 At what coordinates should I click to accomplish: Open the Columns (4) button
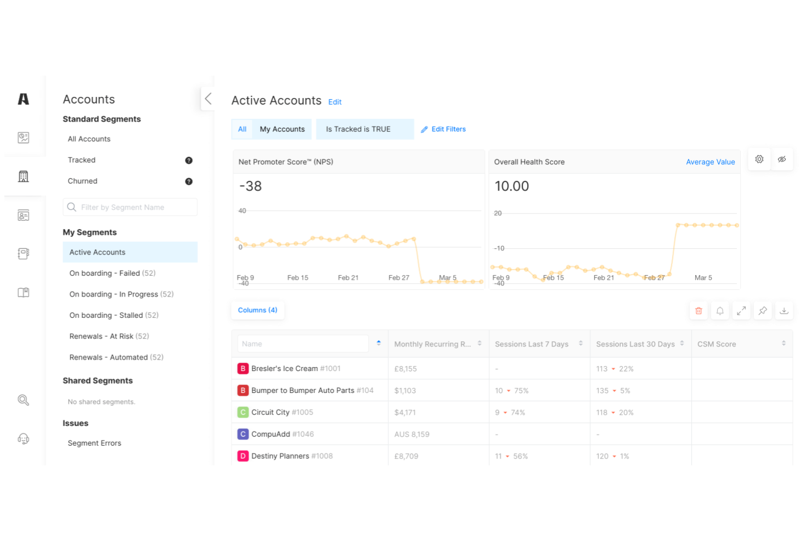[257, 310]
